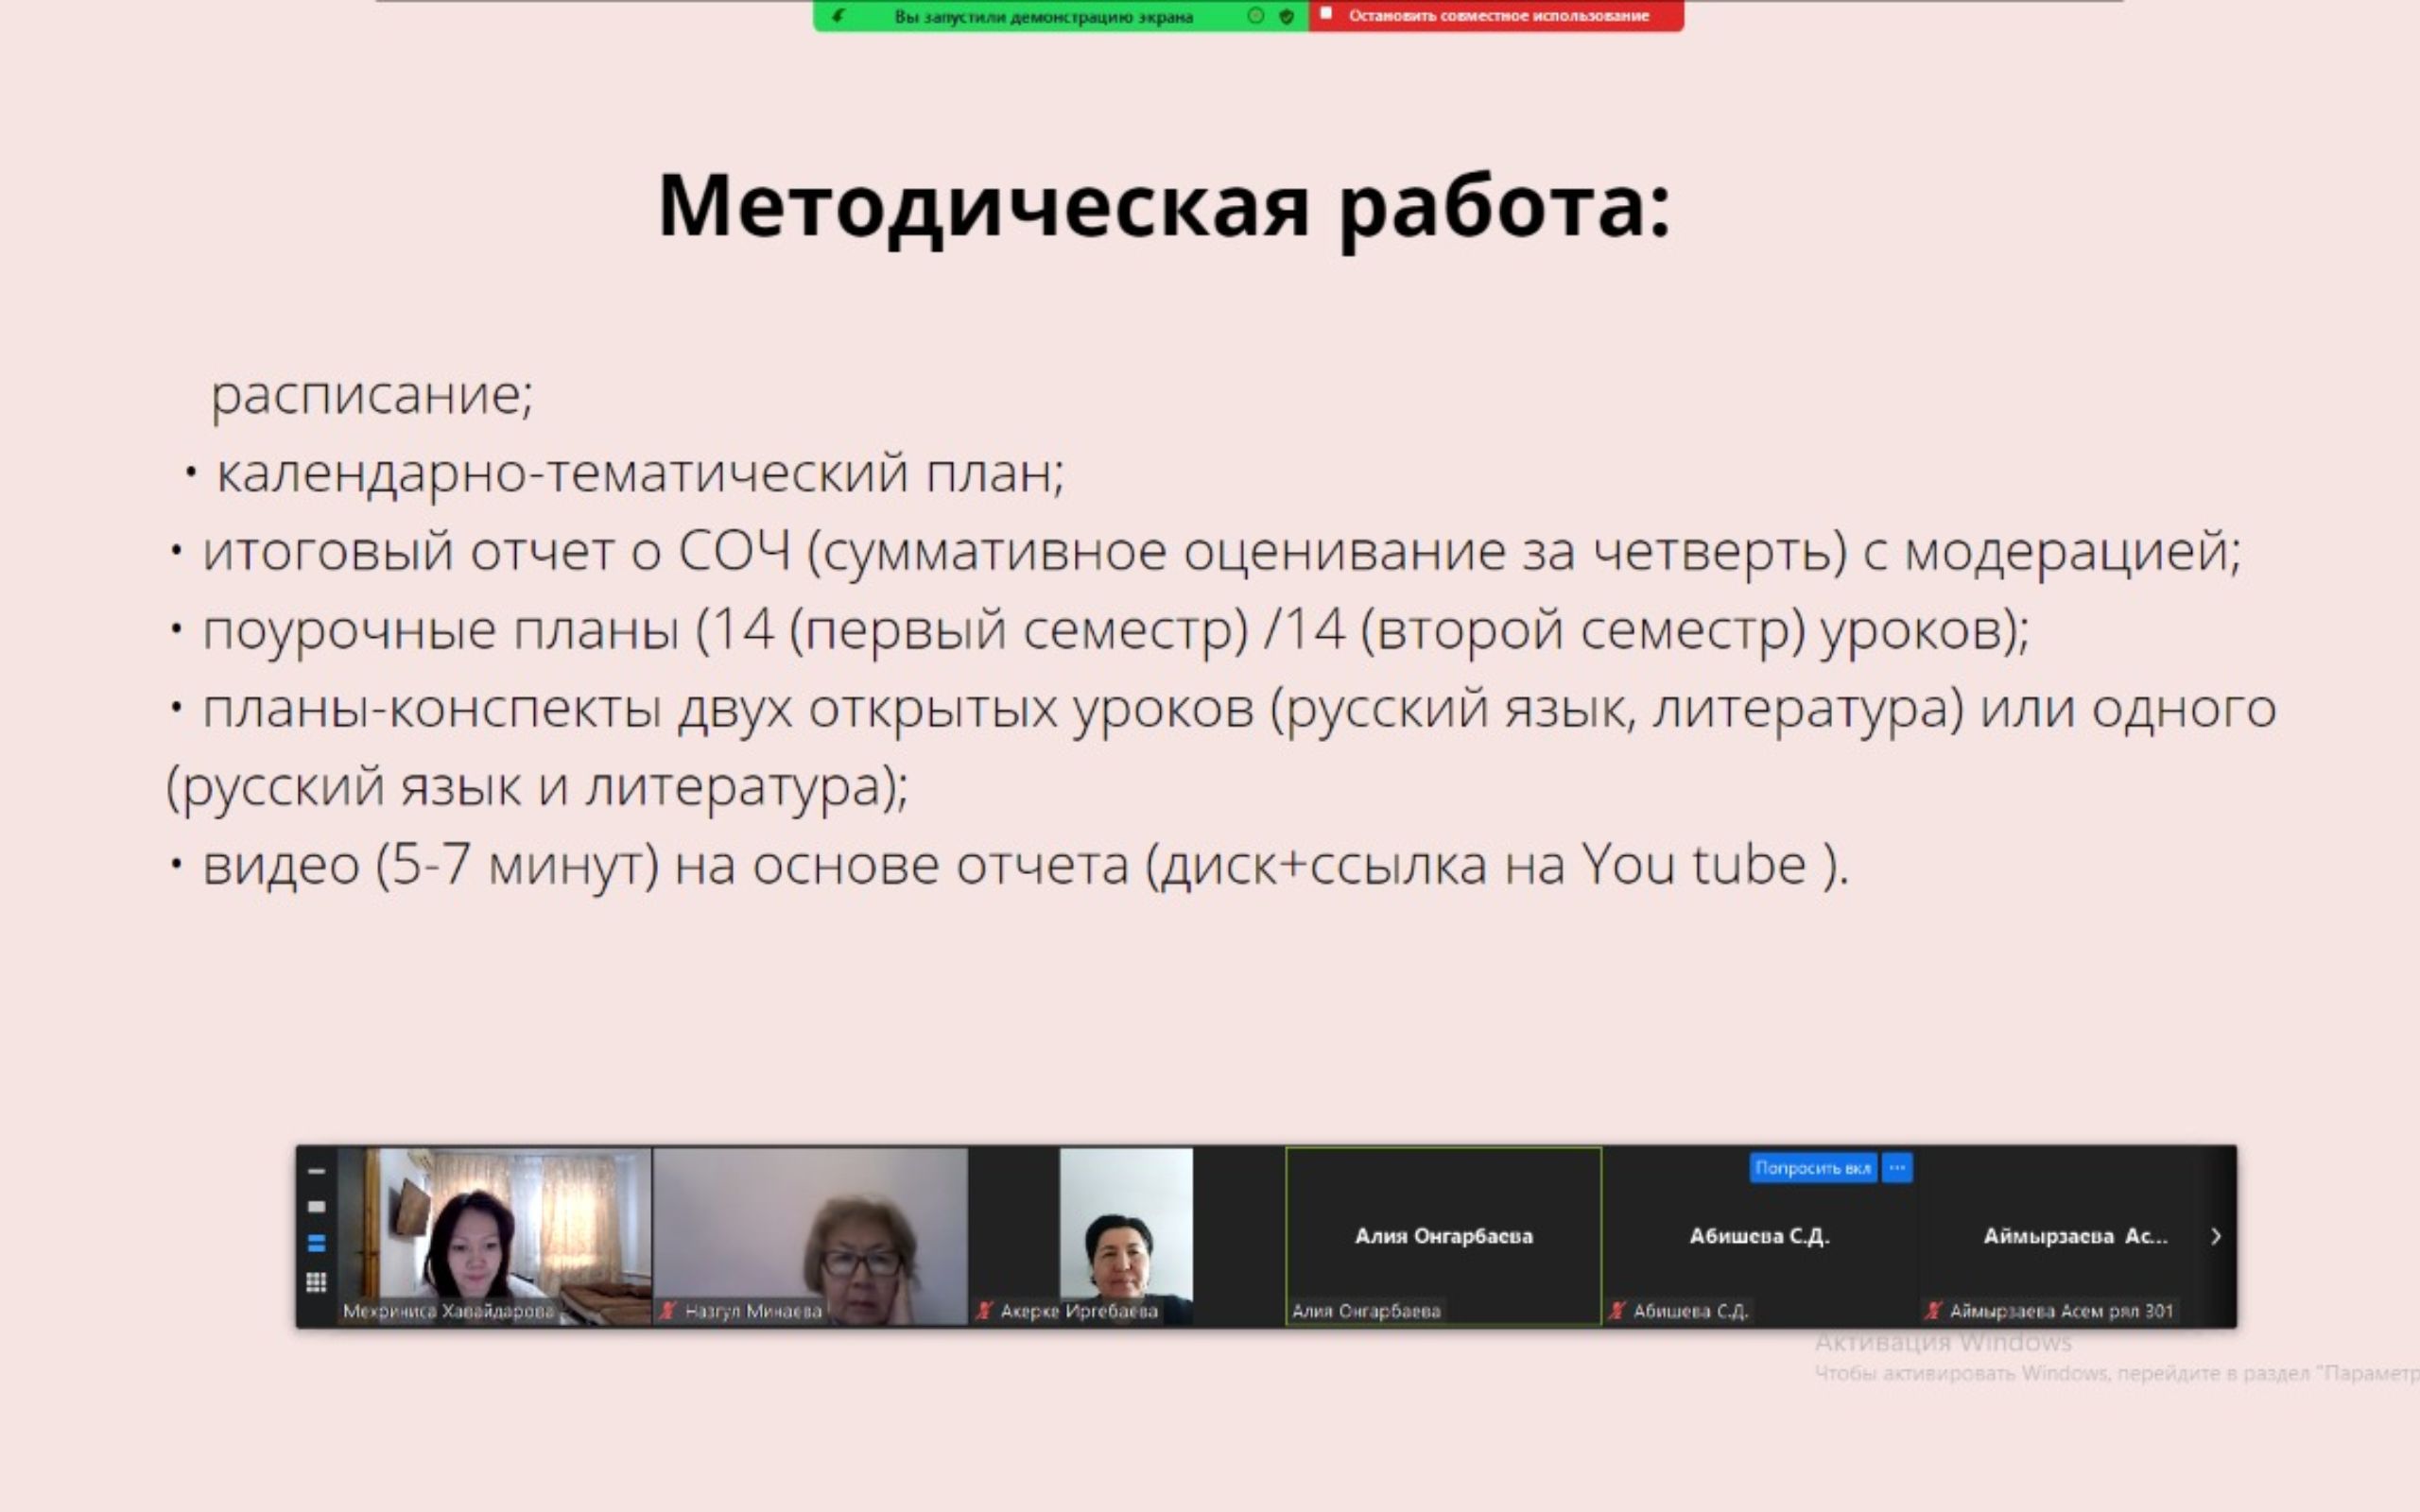
Task: Show more participants with right chevron
Action: (x=2216, y=1236)
